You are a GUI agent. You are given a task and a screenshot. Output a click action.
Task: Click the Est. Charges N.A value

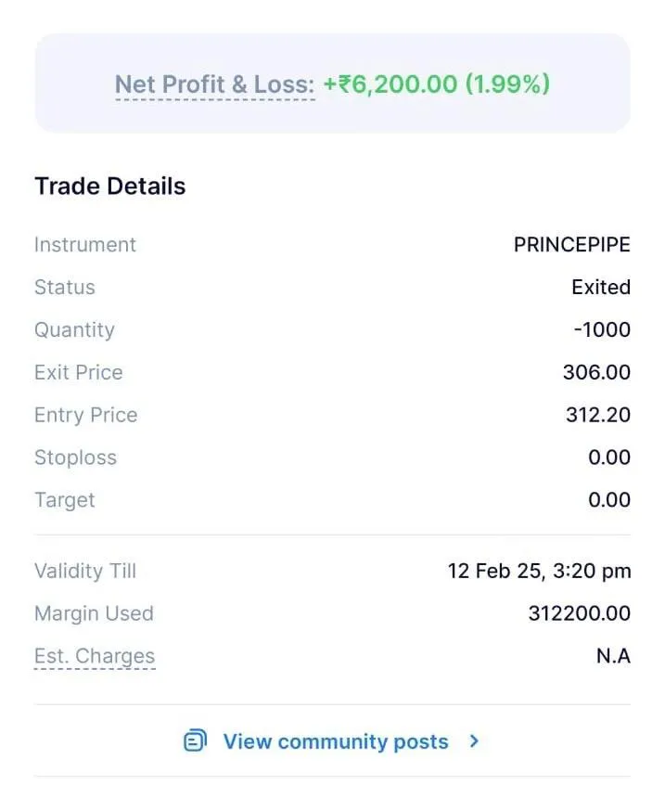pyautogui.click(x=614, y=656)
